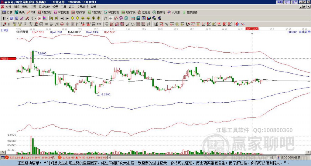The height and width of the screenshot is (166, 311).
Task: Click the red price label 7.5392
Action: 8,58
